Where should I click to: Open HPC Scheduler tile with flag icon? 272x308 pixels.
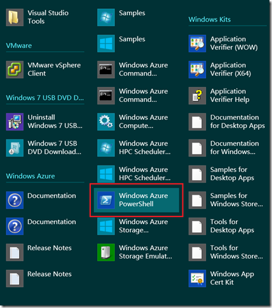click(x=134, y=148)
